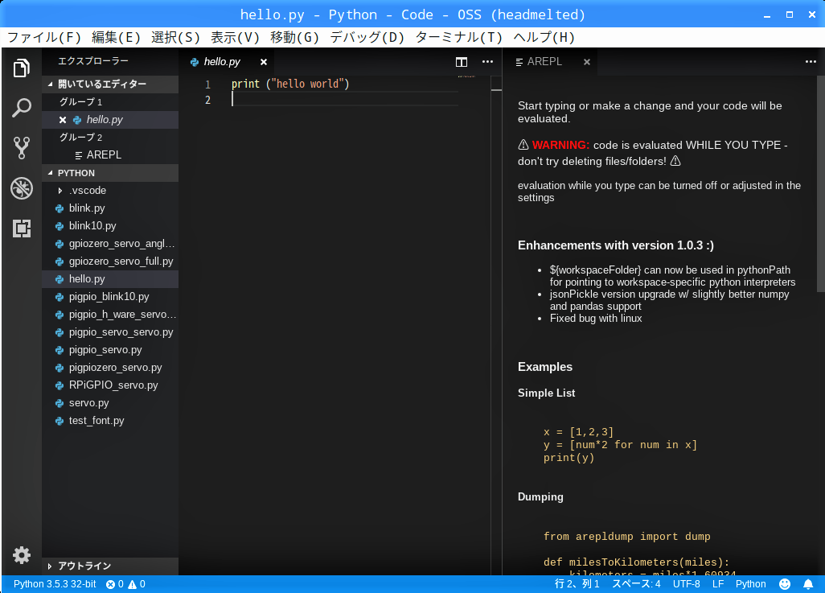This screenshot has width=825, height=593.
Task: Click the warnings count icon in status bar
Action: click(137, 584)
